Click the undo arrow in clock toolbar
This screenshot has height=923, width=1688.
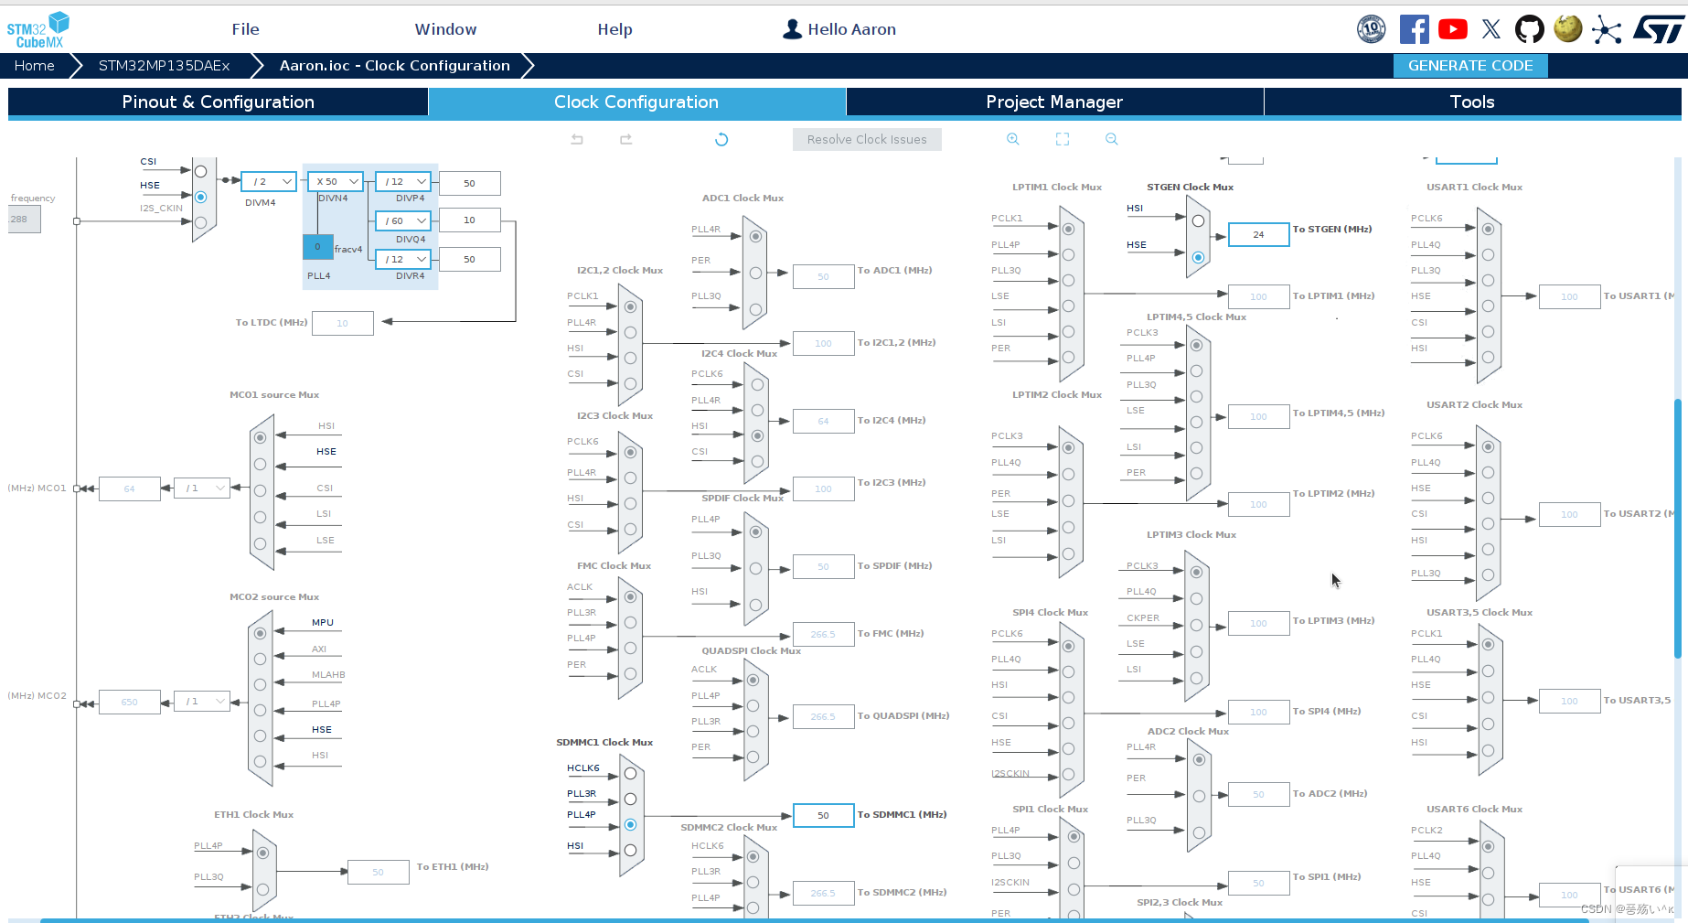(577, 139)
